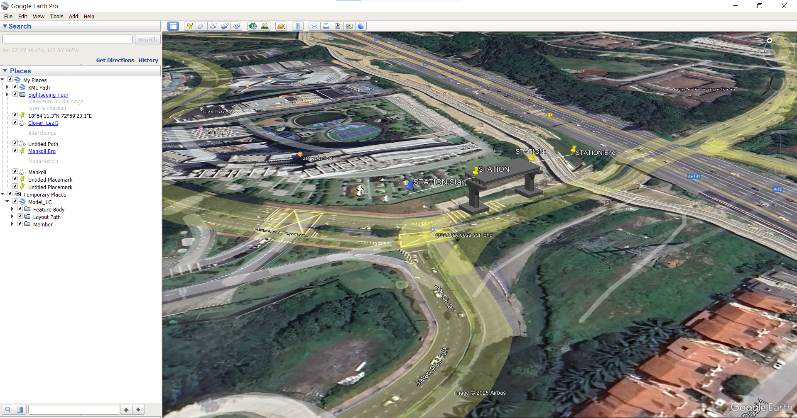Toggle the Layout Path checkbox
The height and width of the screenshot is (418, 797).
pos(20,216)
